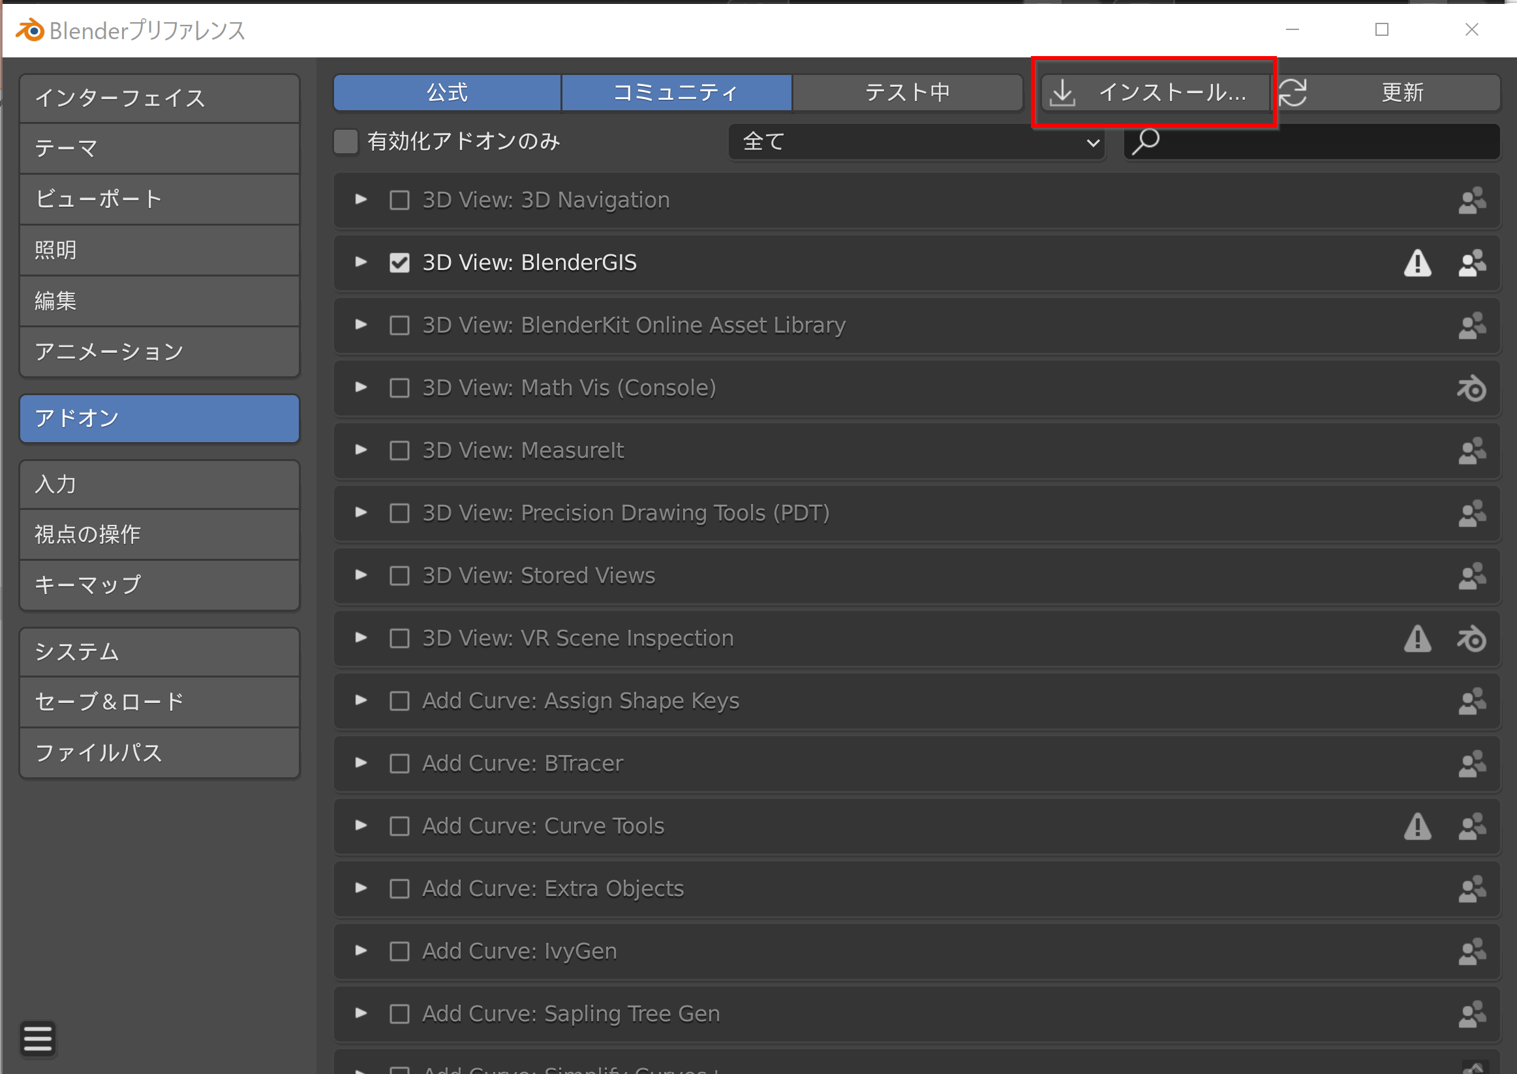The image size is (1517, 1074).
Task: Enable Add Curve: Extra Objects checkbox
Action: coord(399,889)
